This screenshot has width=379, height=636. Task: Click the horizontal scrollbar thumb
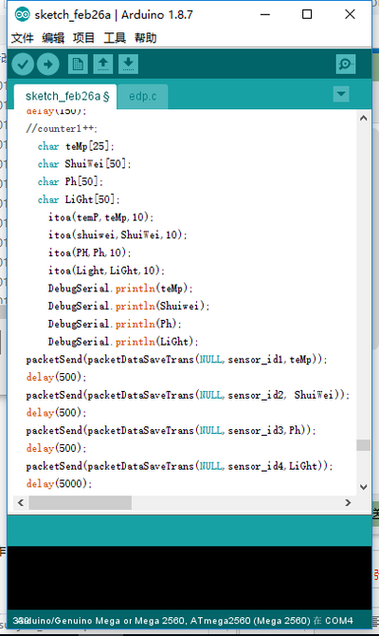click(x=81, y=502)
